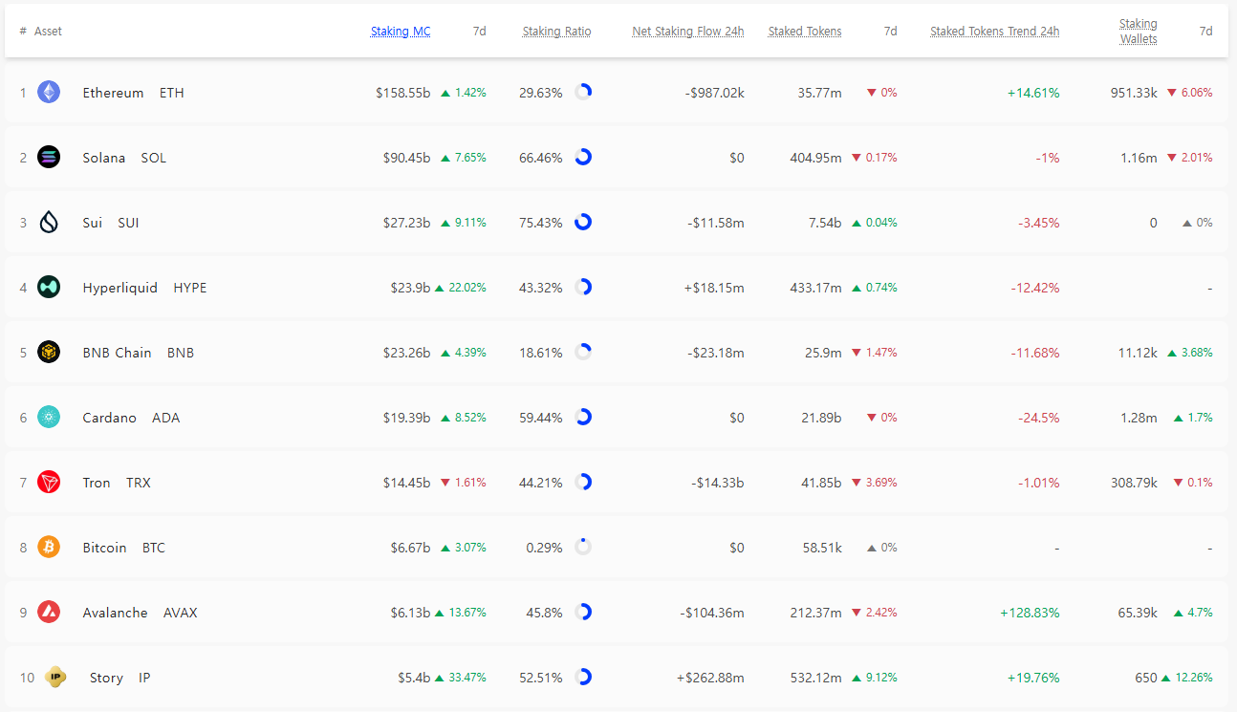Sort by Net Staking Flow 24h header
The image size is (1237, 712).
pos(687,32)
